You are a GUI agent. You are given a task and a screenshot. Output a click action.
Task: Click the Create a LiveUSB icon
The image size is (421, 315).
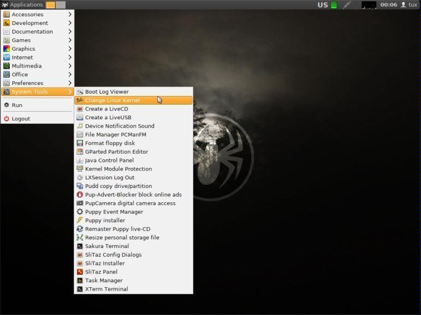[80, 117]
